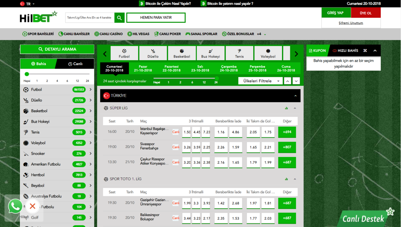This screenshot has height=227, width=401.
Task: Choose the Basketbol sport icon tile
Action: pos(182,53)
